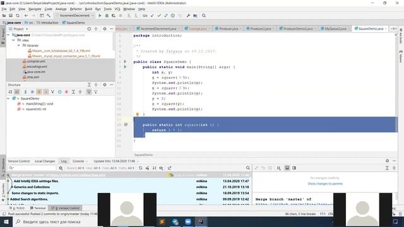
Task: Click the cherry-pick icon in the log toolbar
Action: [147, 168]
